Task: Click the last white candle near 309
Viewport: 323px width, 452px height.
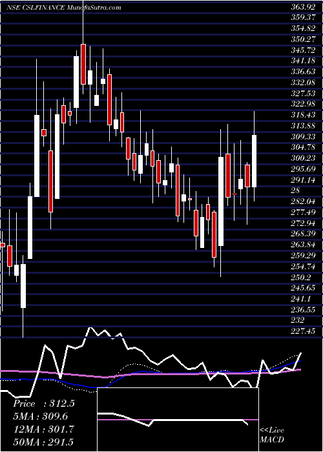Action: [254, 161]
